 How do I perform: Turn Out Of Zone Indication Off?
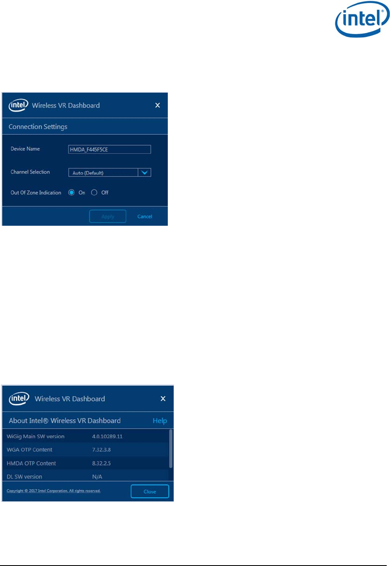click(94, 192)
